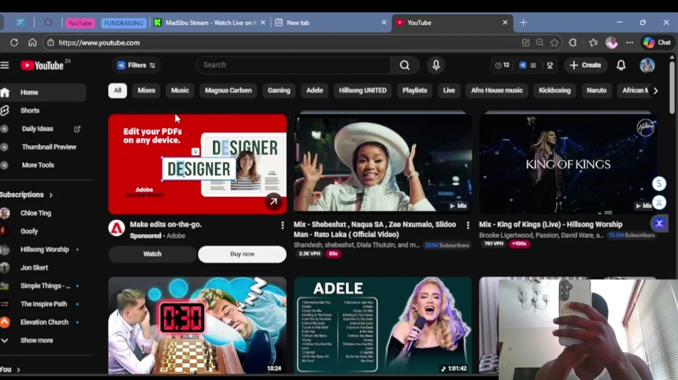Click the trophy icon in header
This screenshot has height=380, width=678.
click(550, 65)
